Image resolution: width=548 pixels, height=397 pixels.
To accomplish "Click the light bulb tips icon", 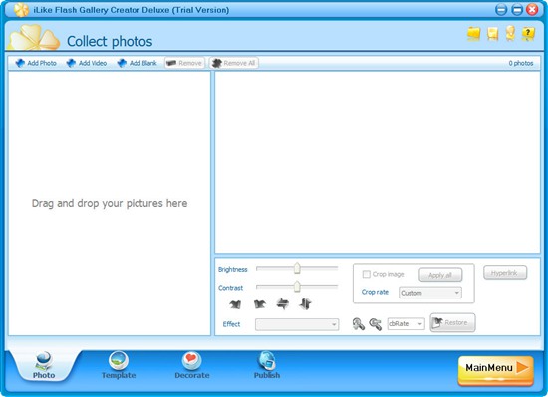I will (x=510, y=33).
